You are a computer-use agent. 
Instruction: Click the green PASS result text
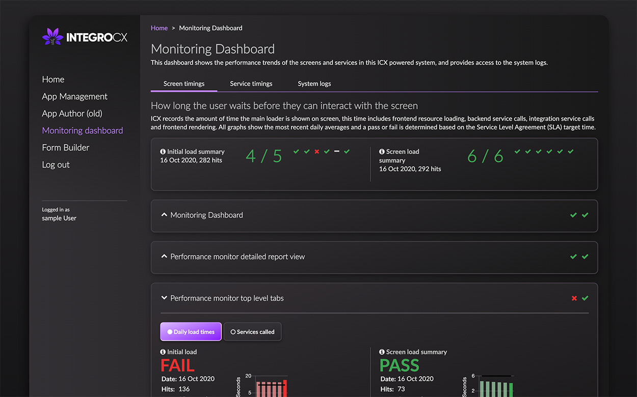(400, 365)
